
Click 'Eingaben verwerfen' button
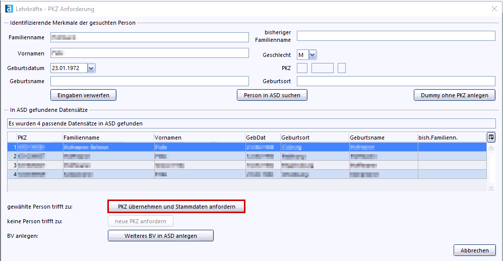tap(83, 95)
